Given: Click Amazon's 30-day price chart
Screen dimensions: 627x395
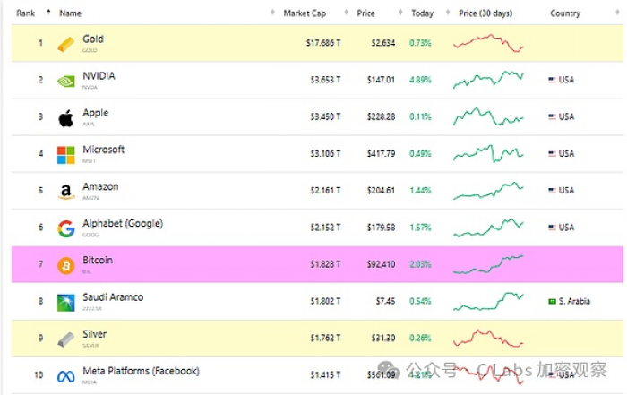Looking at the screenshot, I should (x=488, y=191).
